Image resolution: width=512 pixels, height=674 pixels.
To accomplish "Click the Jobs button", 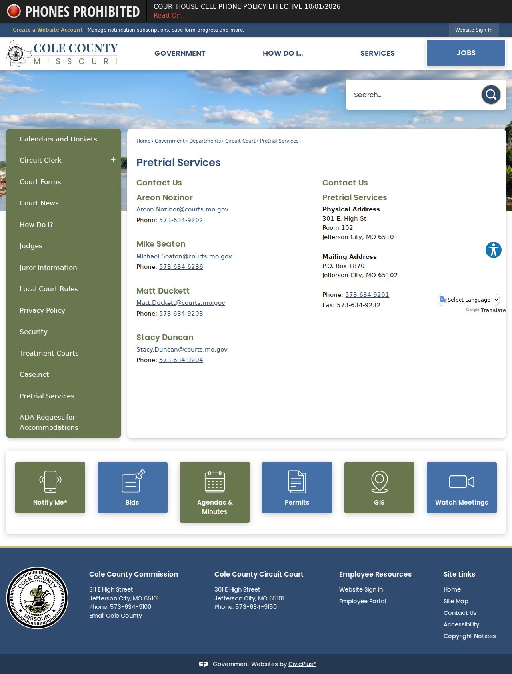I will pyautogui.click(x=466, y=53).
